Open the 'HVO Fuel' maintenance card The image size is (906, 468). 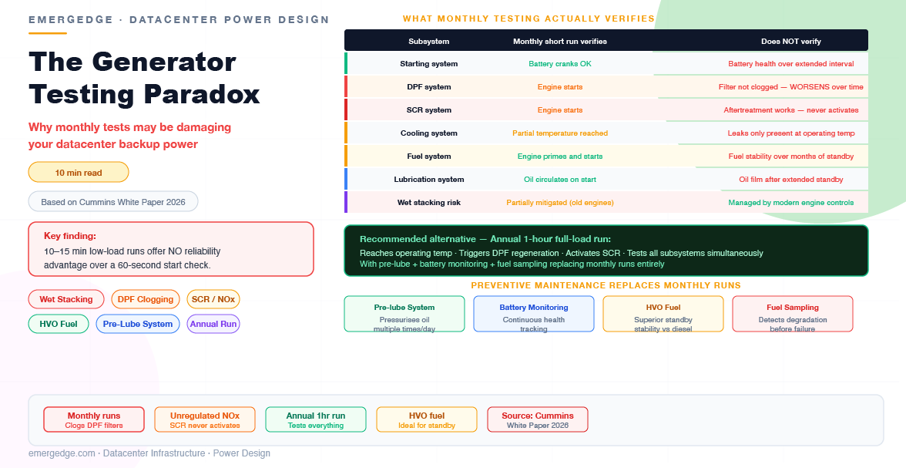click(663, 314)
